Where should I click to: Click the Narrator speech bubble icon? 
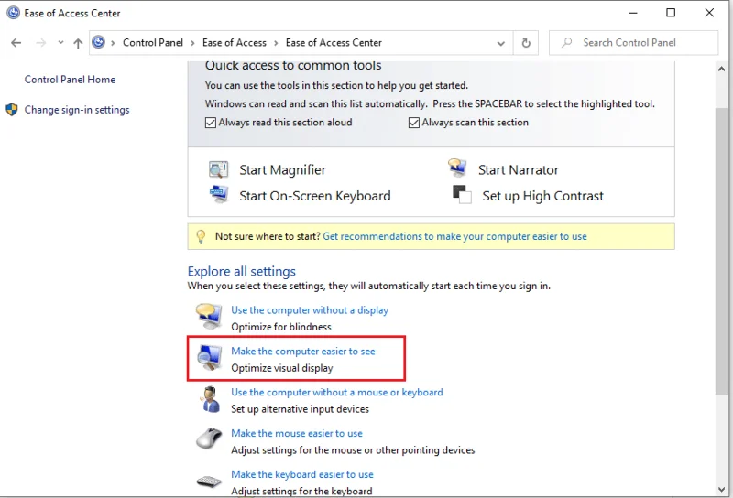[456, 168]
